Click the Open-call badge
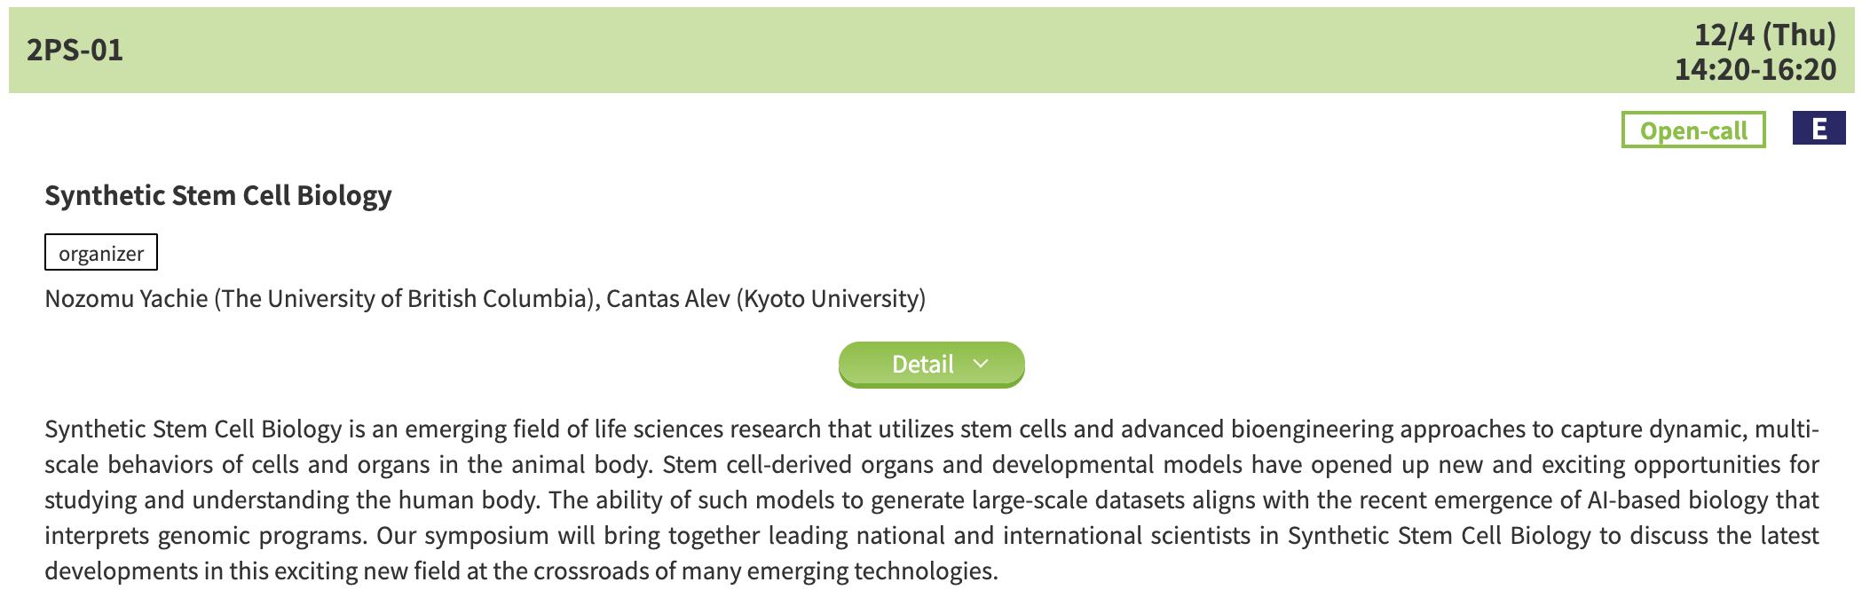The image size is (1862, 598). 1692,130
